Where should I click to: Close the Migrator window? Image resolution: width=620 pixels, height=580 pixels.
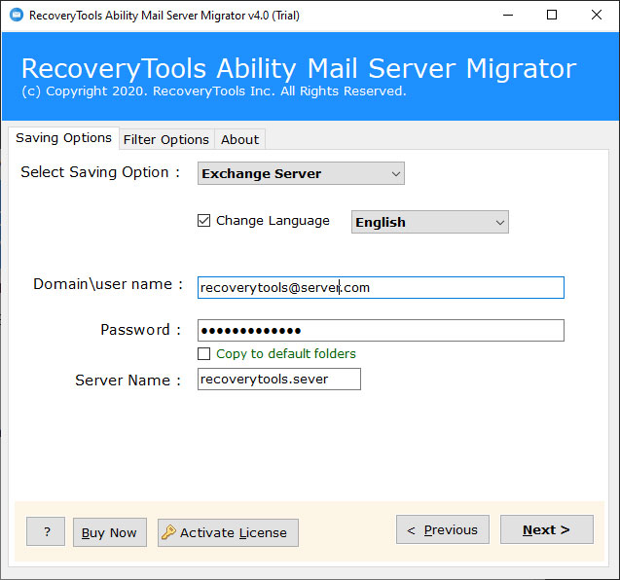coord(597,15)
